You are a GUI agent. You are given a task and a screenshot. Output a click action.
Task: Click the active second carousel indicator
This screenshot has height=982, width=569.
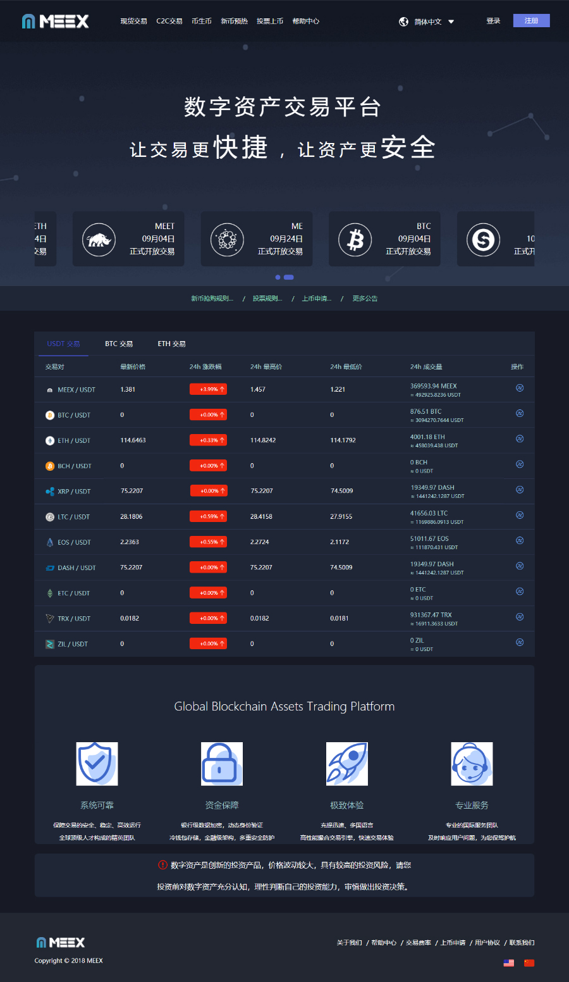pos(289,277)
